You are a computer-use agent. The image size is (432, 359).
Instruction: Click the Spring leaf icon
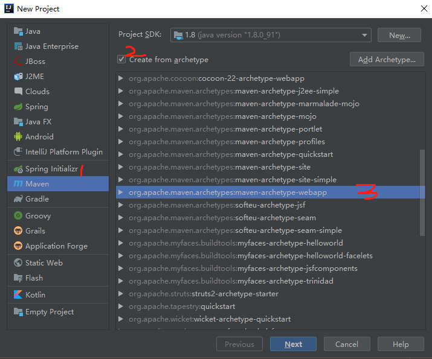18,106
